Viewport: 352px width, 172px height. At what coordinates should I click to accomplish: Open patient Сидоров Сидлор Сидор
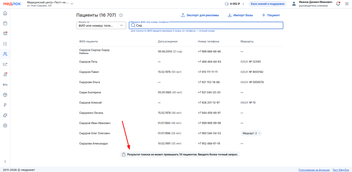coord(94,50)
